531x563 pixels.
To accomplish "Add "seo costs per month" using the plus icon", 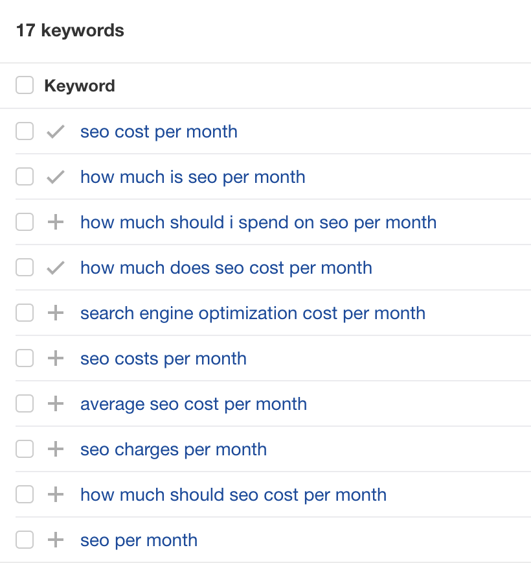I will (x=56, y=358).
